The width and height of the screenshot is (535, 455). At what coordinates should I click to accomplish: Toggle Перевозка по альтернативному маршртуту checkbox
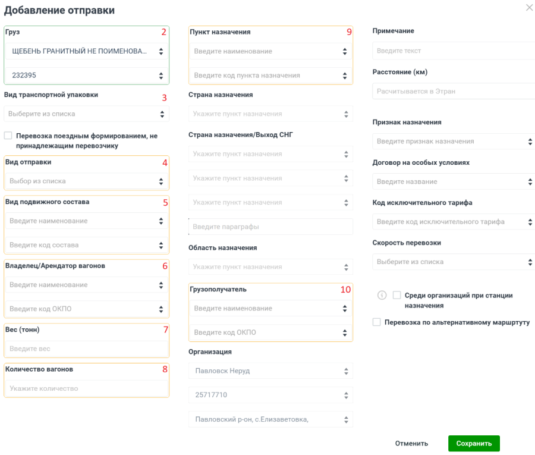pos(376,322)
